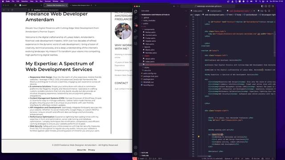Click the UTF-8 encoding in the status bar
285x160 pixels.
237,159
